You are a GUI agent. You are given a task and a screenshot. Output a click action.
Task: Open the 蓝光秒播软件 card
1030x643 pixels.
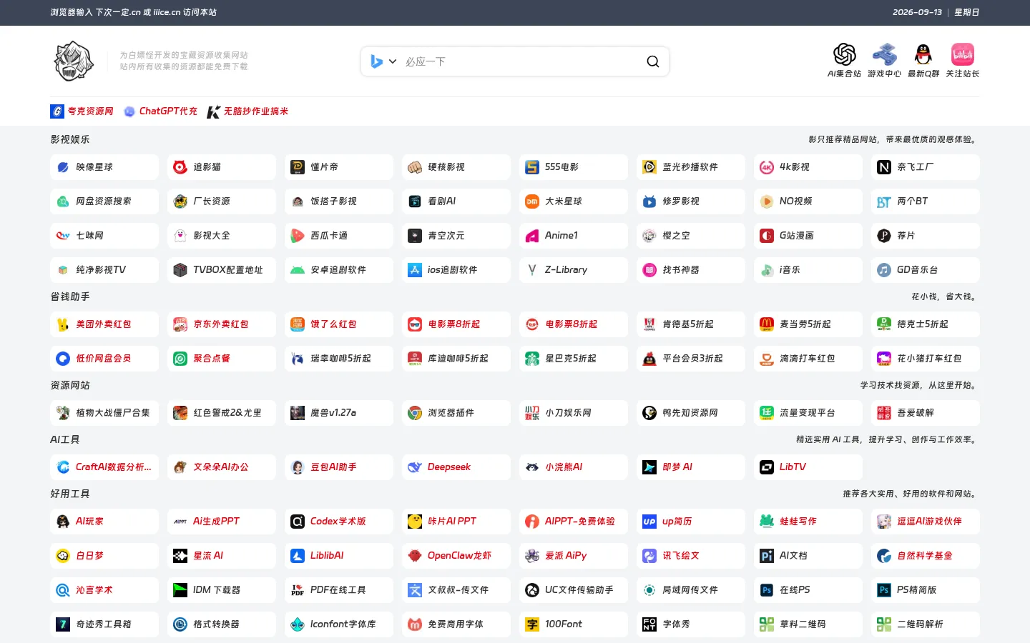(691, 167)
